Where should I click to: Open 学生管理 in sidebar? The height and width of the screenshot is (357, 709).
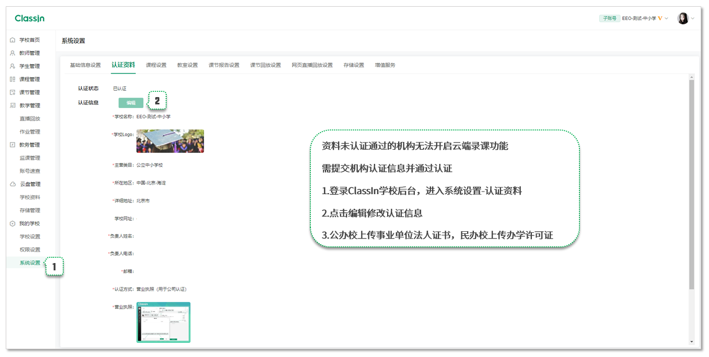[30, 66]
